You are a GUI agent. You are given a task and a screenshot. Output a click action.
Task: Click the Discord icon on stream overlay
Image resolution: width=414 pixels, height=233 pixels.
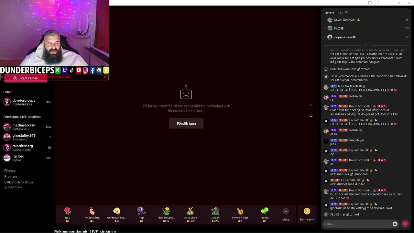pos(99,70)
